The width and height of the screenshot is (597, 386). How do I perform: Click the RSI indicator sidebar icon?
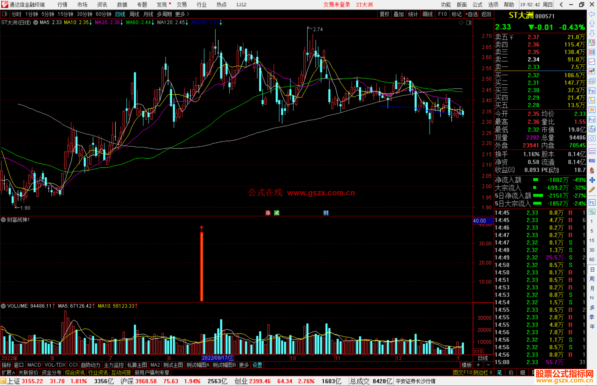point(592,161)
